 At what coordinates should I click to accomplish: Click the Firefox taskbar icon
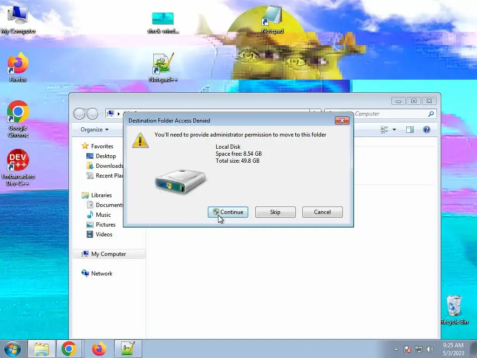point(99,349)
